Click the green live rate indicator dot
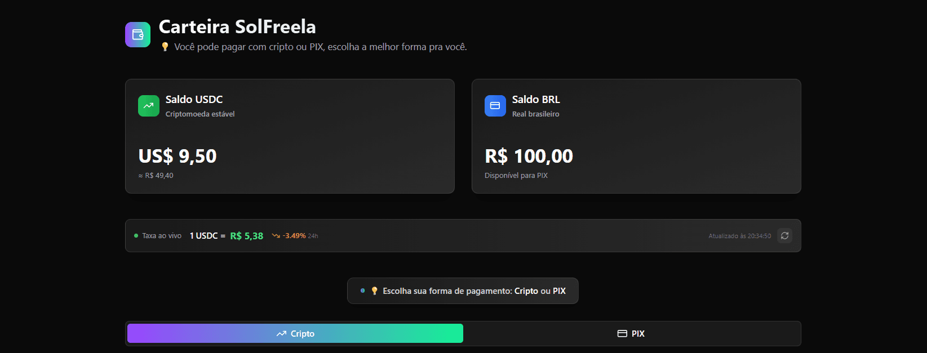The width and height of the screenshot is (927, 353). (x=136, y=236)
